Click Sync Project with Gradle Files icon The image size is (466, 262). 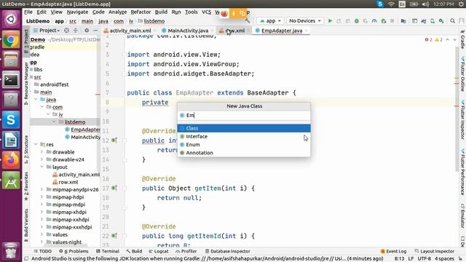tap(424, 21)
